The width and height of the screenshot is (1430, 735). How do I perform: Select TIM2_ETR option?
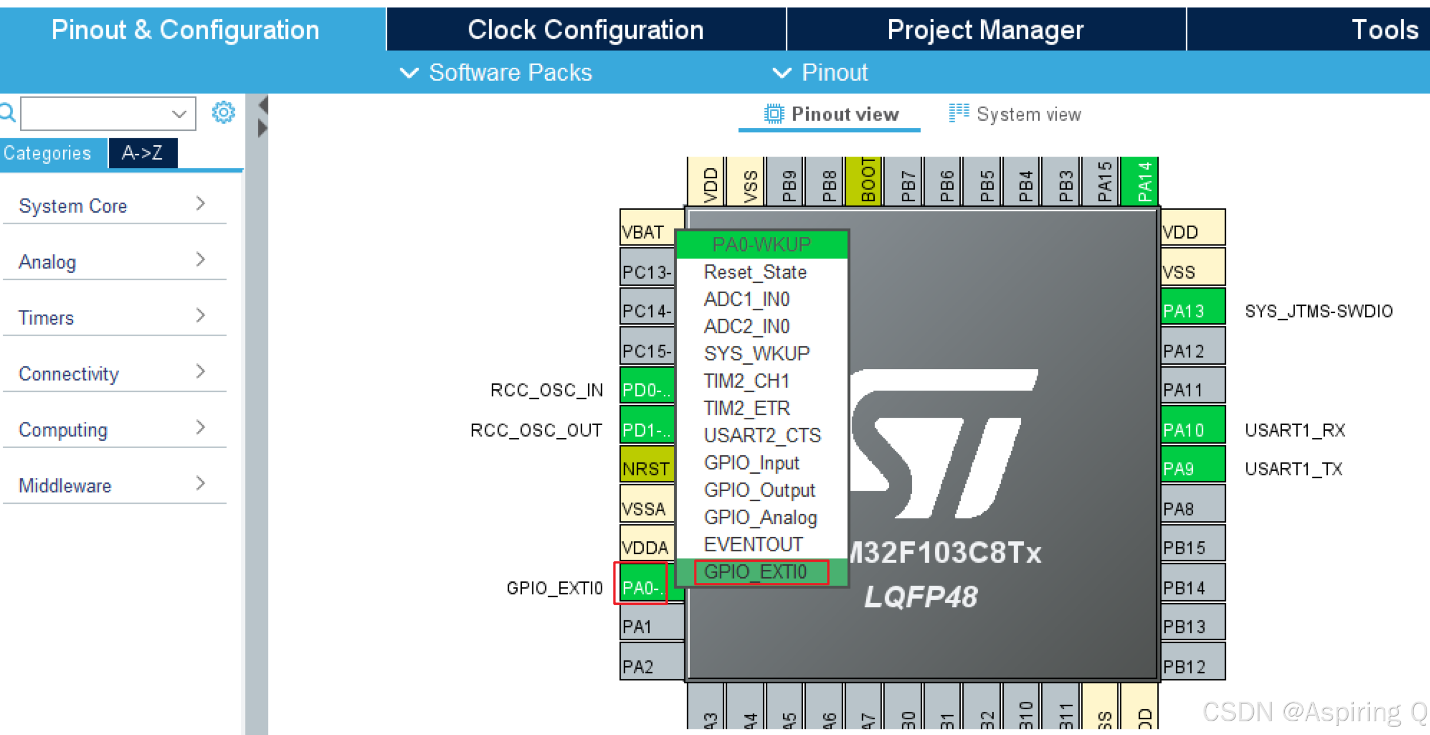click(762, 408)
